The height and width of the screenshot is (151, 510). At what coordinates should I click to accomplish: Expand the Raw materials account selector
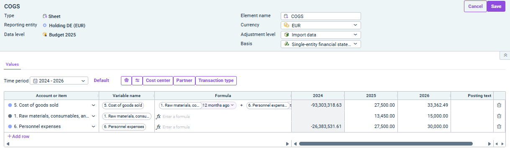(x=93, y=116)
